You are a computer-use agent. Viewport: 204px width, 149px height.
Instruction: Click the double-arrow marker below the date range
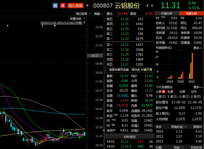(43, 26)
